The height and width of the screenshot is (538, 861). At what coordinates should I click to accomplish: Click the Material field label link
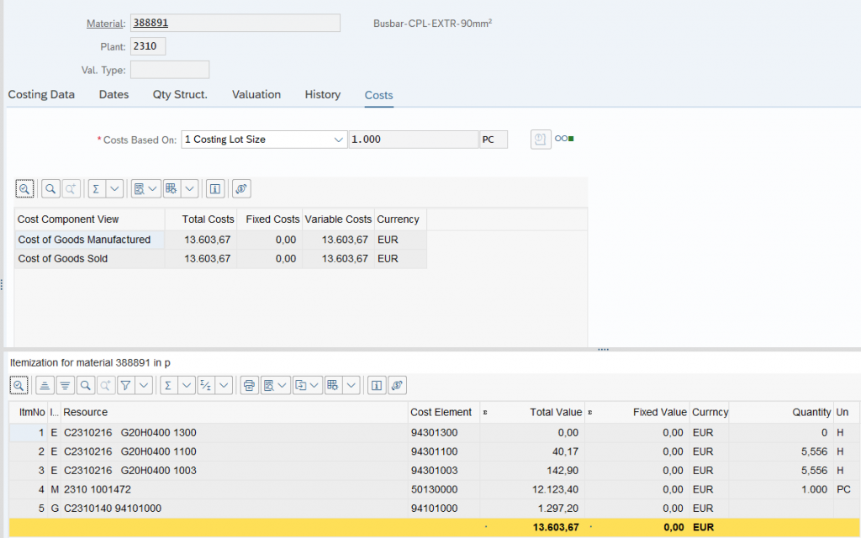[105, 24]
